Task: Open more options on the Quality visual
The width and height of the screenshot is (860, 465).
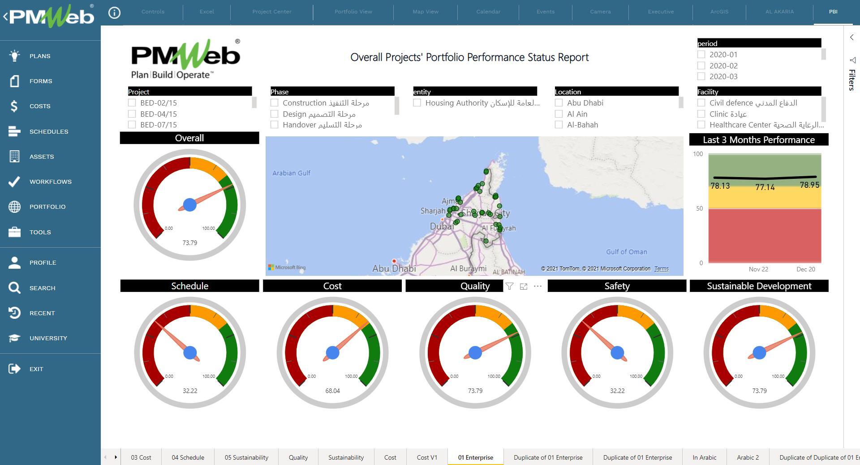Action: point(537,287)
